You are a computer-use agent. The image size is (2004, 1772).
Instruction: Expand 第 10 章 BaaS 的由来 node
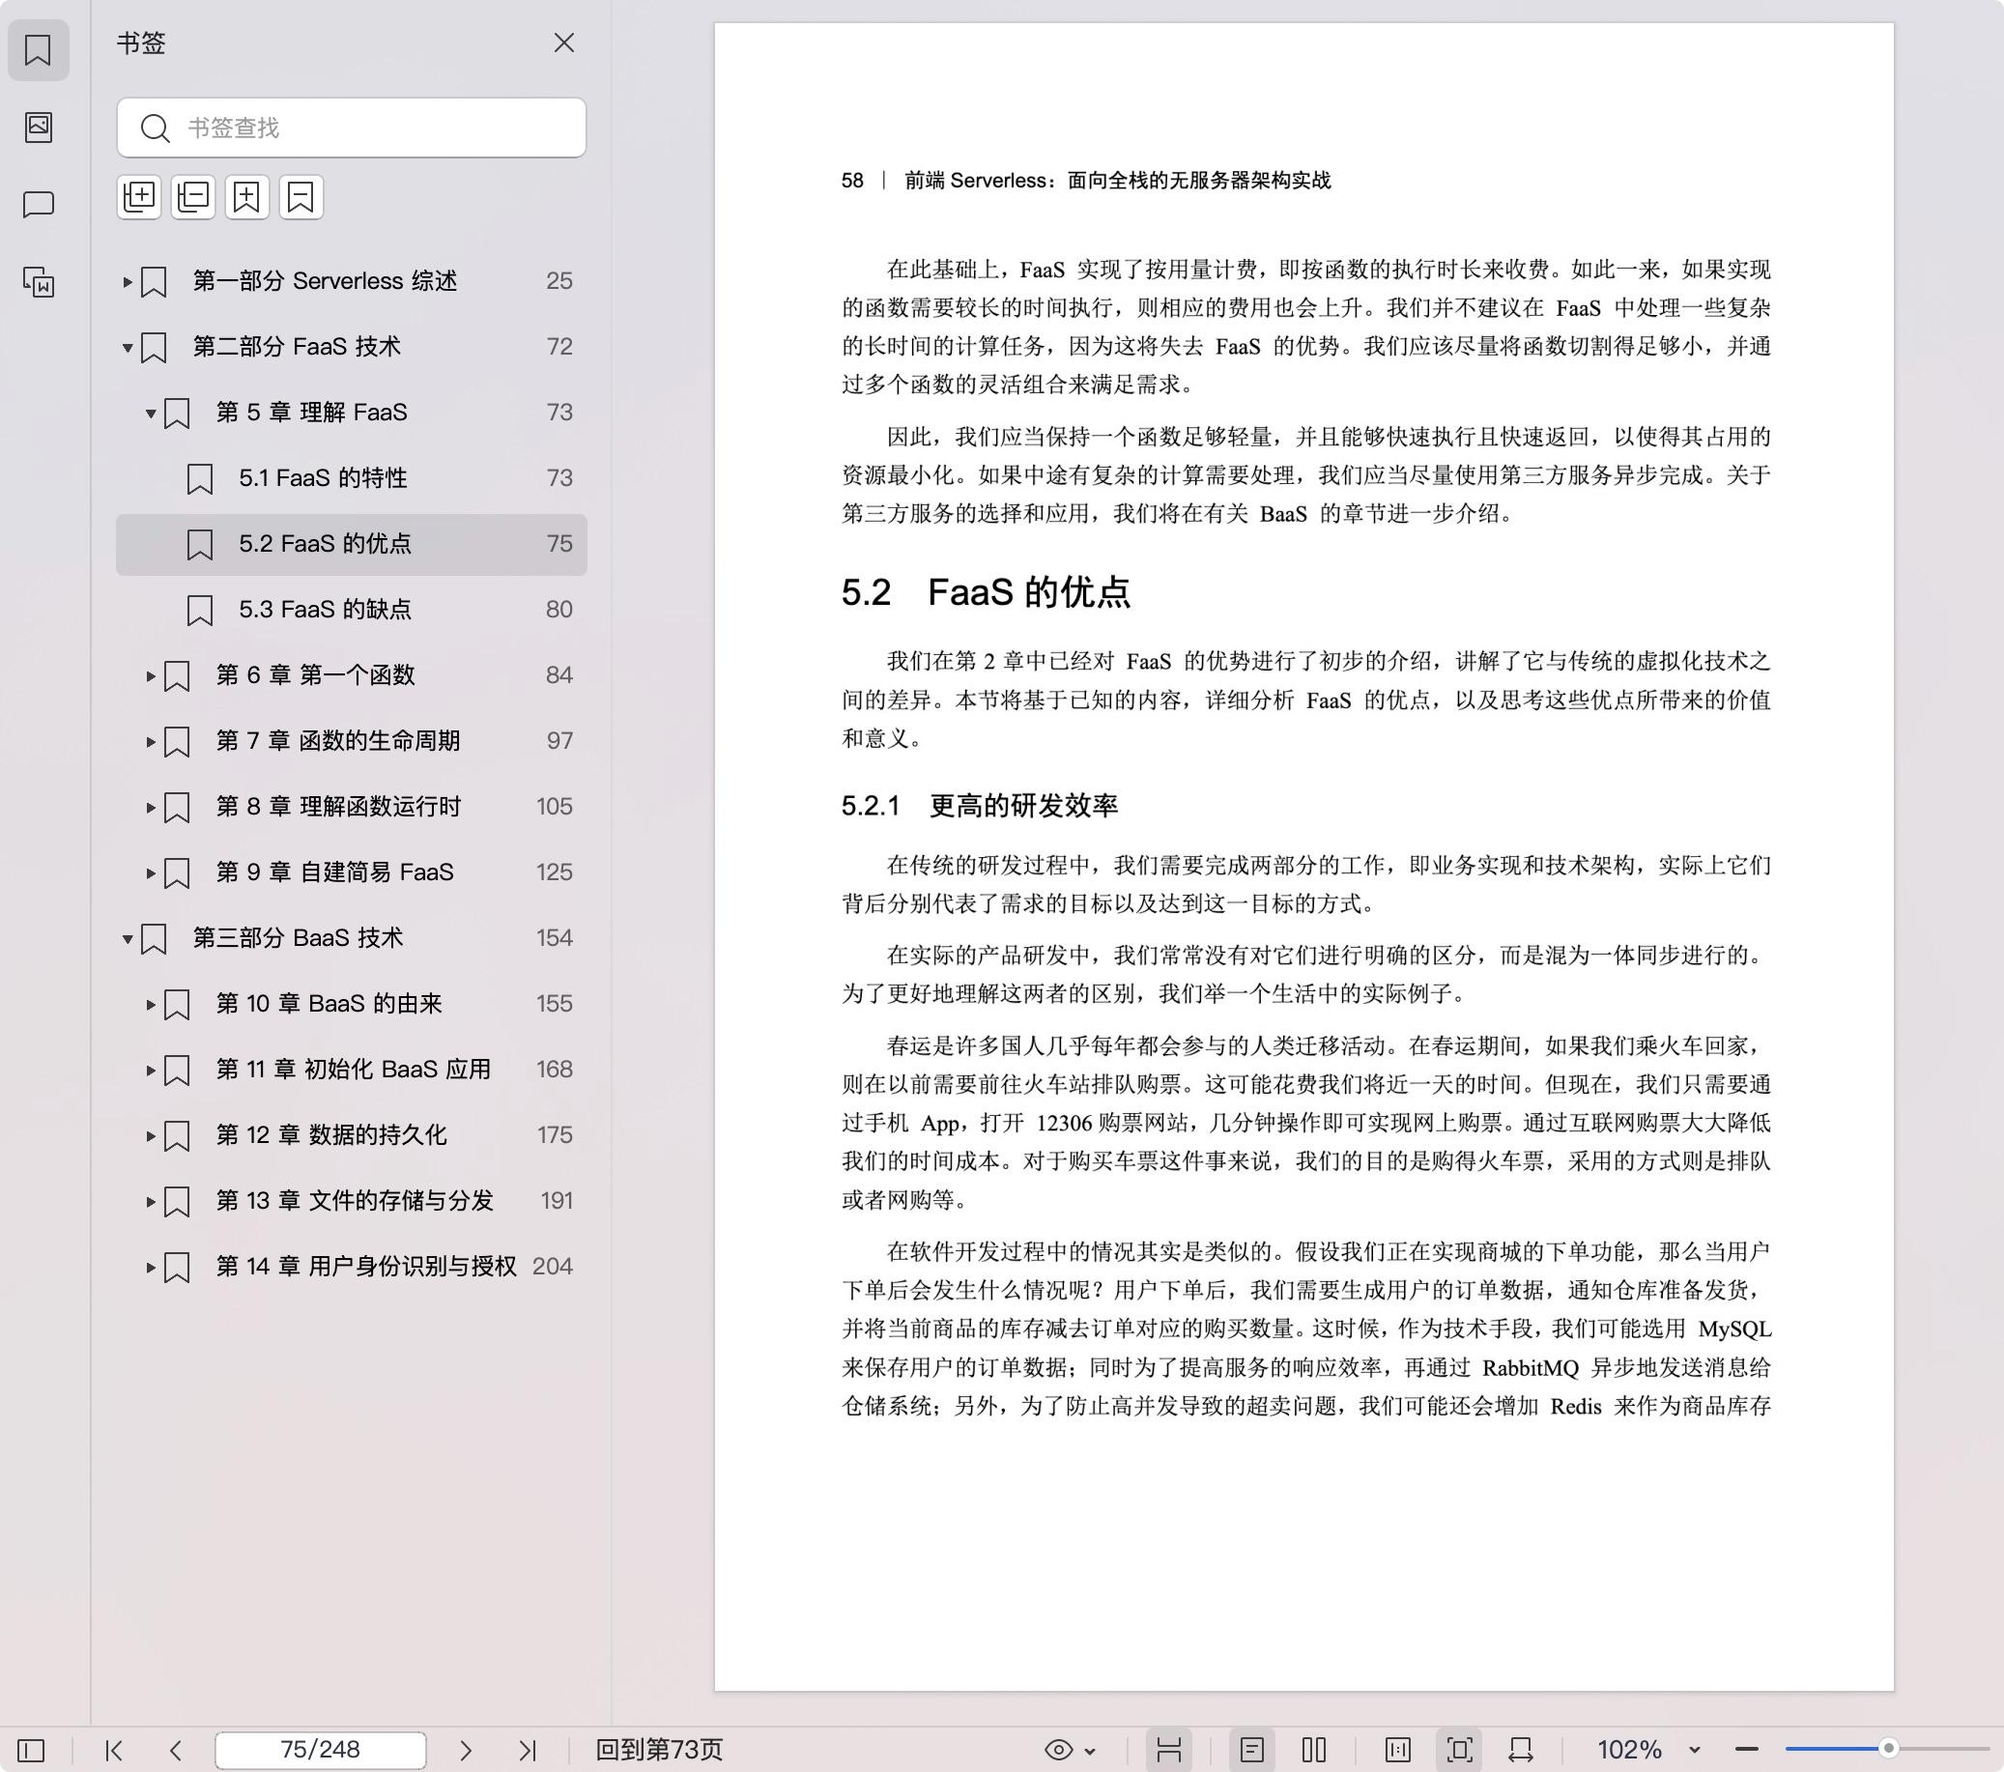tap(150, 1004)
